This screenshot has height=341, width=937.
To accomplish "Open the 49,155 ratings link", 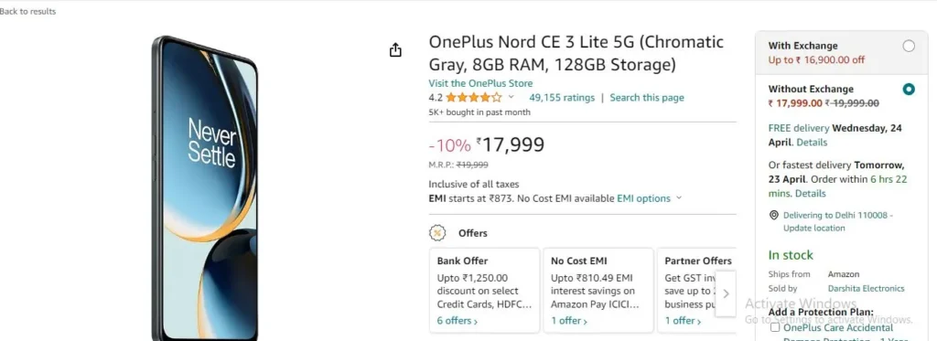I will (562, 97).
